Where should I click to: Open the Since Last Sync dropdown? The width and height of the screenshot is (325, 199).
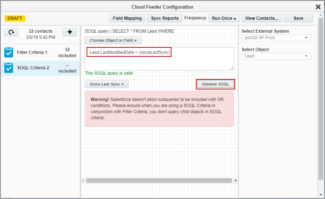[107, 84]
